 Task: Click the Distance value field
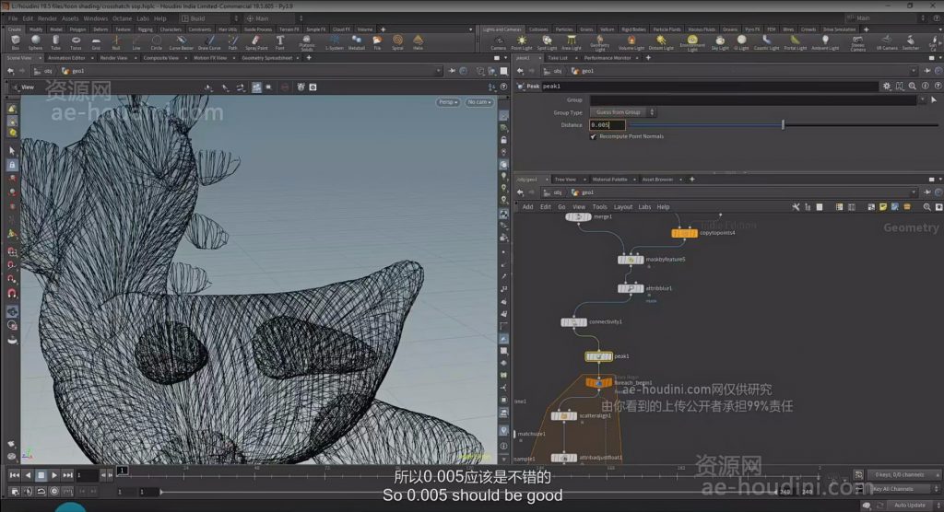click(607, 125)
